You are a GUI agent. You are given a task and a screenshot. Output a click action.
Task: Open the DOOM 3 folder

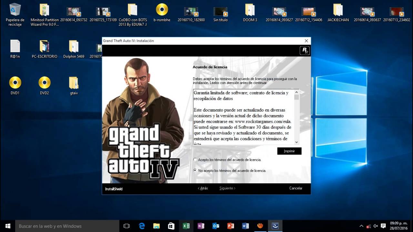coord(250,13)
